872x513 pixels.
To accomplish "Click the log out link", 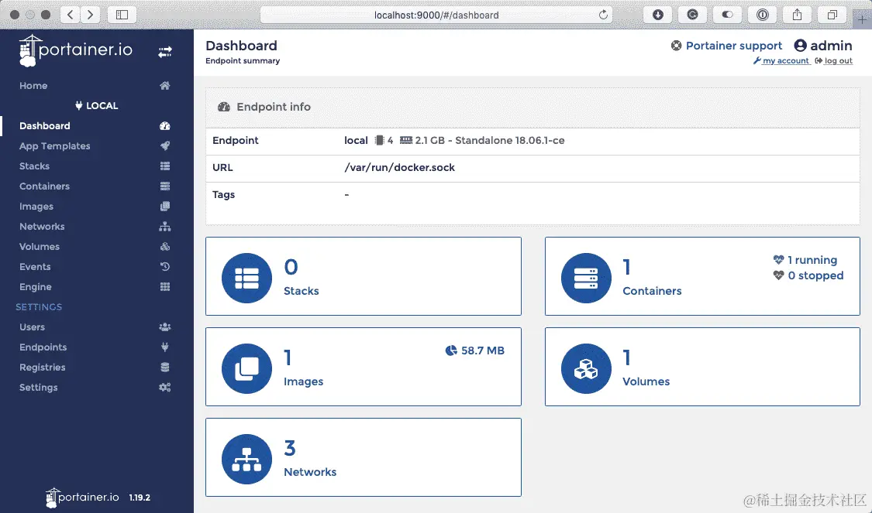I will coord(833,60).
